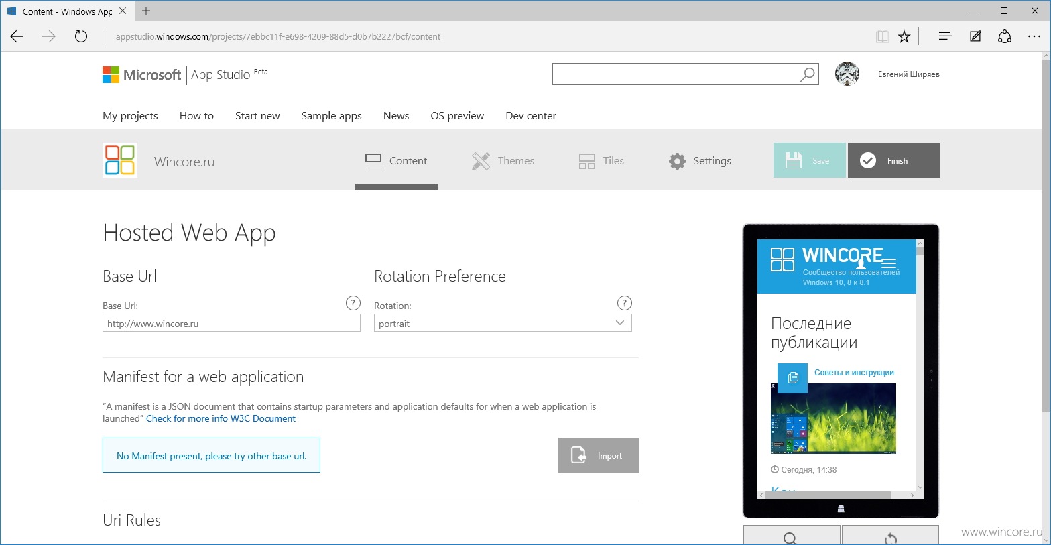Click the hamburger menu in preview
The image size is (1051, 545).
point(889,262)
